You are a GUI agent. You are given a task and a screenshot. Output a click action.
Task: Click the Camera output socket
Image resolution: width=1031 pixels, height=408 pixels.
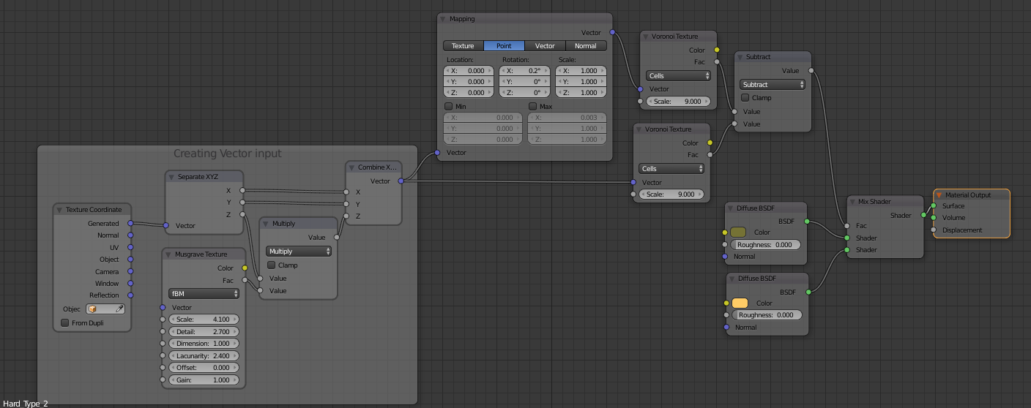click(130, 271)
